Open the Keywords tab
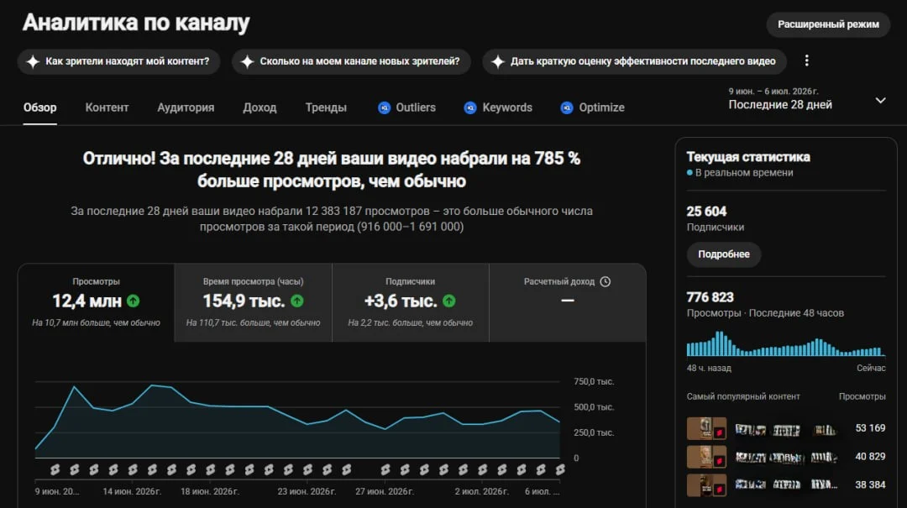This screenshot has width=907, height=508. click(x=498, y=107)
